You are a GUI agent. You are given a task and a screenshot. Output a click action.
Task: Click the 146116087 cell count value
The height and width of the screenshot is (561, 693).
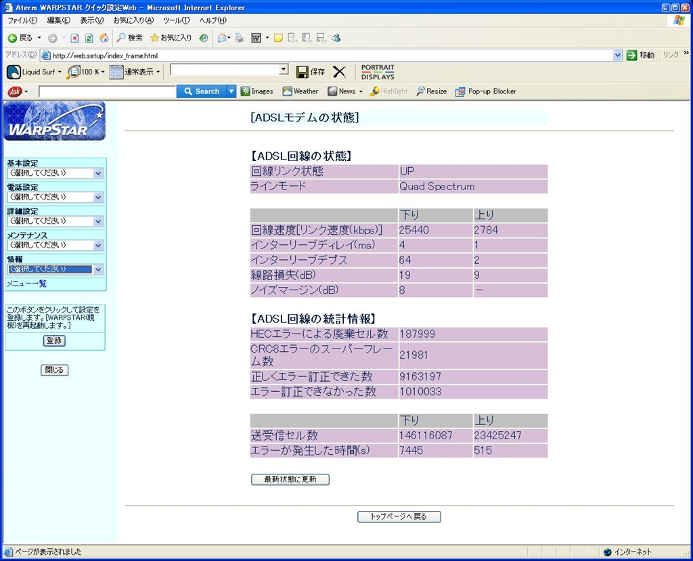pos(426,435)
